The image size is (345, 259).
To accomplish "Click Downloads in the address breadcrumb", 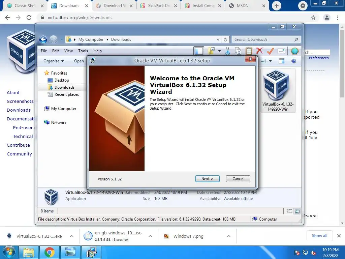I will [121, 39].
